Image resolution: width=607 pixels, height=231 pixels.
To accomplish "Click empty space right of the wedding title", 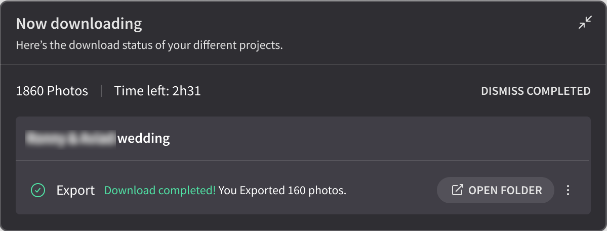I will pyautogui.click(x=379, y=138).
